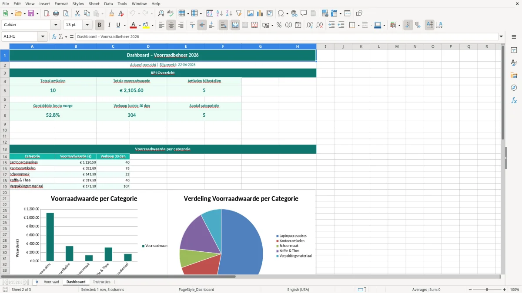Screen dimensions: 522x293
Task: Expand the formula bar
Action: click(501, 36)
